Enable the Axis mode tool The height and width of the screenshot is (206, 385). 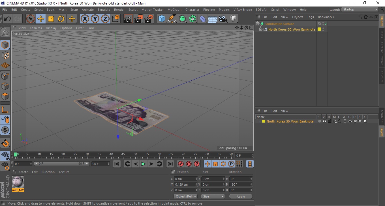point(5,110)
